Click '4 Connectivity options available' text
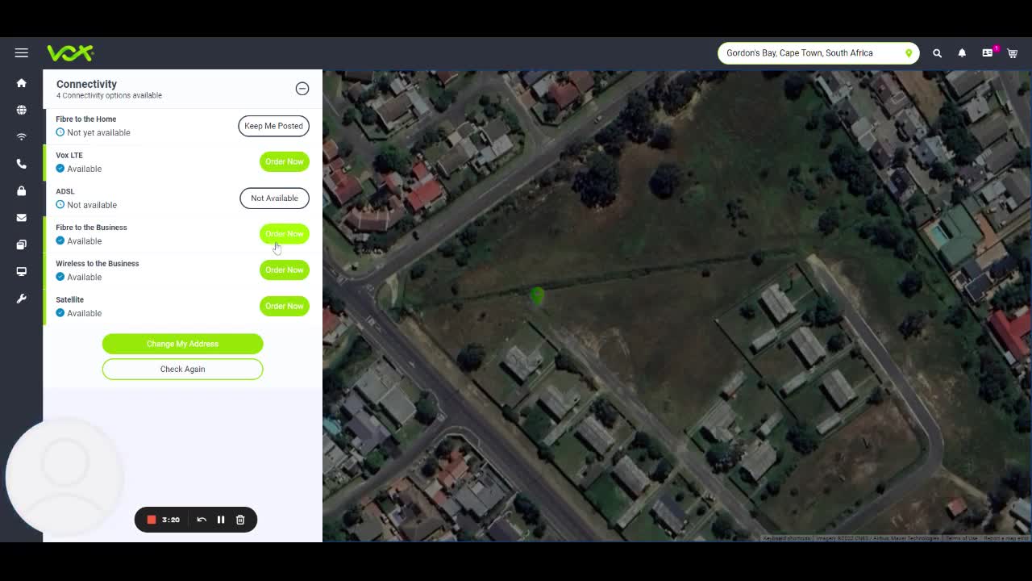 point(109,95)
